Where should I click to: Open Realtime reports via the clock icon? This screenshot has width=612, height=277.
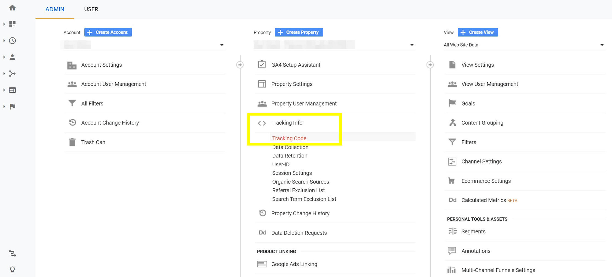tap(12, 41)
